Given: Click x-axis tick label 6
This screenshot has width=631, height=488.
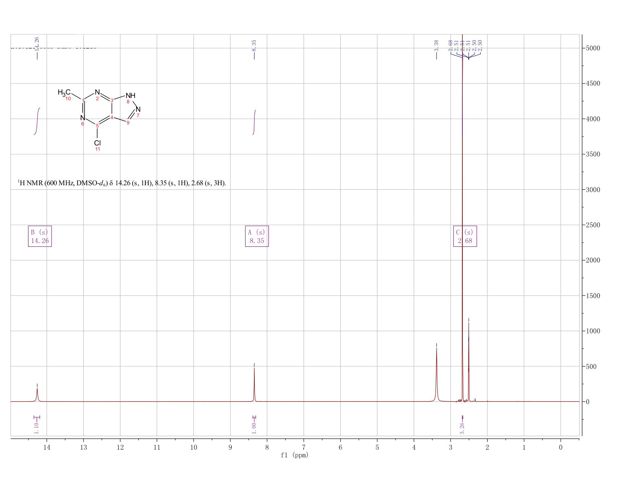Looking at the screenshot, I should point(340,447).
